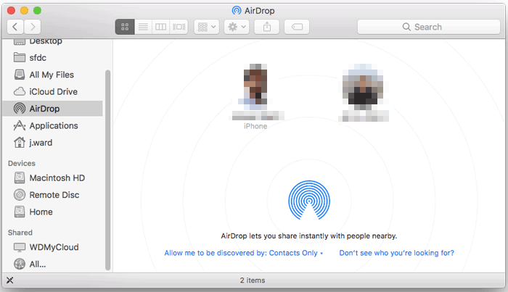Click the j.ward house icon
This screenshot has width=508, height=292.
tap(20, 142)
